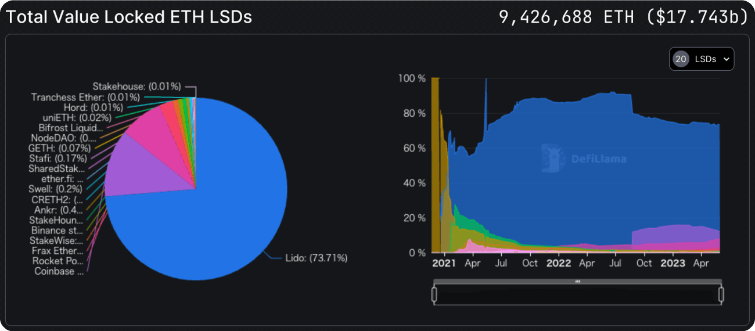The height and width of the screenshot is (331, 755).
Task: Click the 'Coinbase ...' label
Action: pos(59,271)
